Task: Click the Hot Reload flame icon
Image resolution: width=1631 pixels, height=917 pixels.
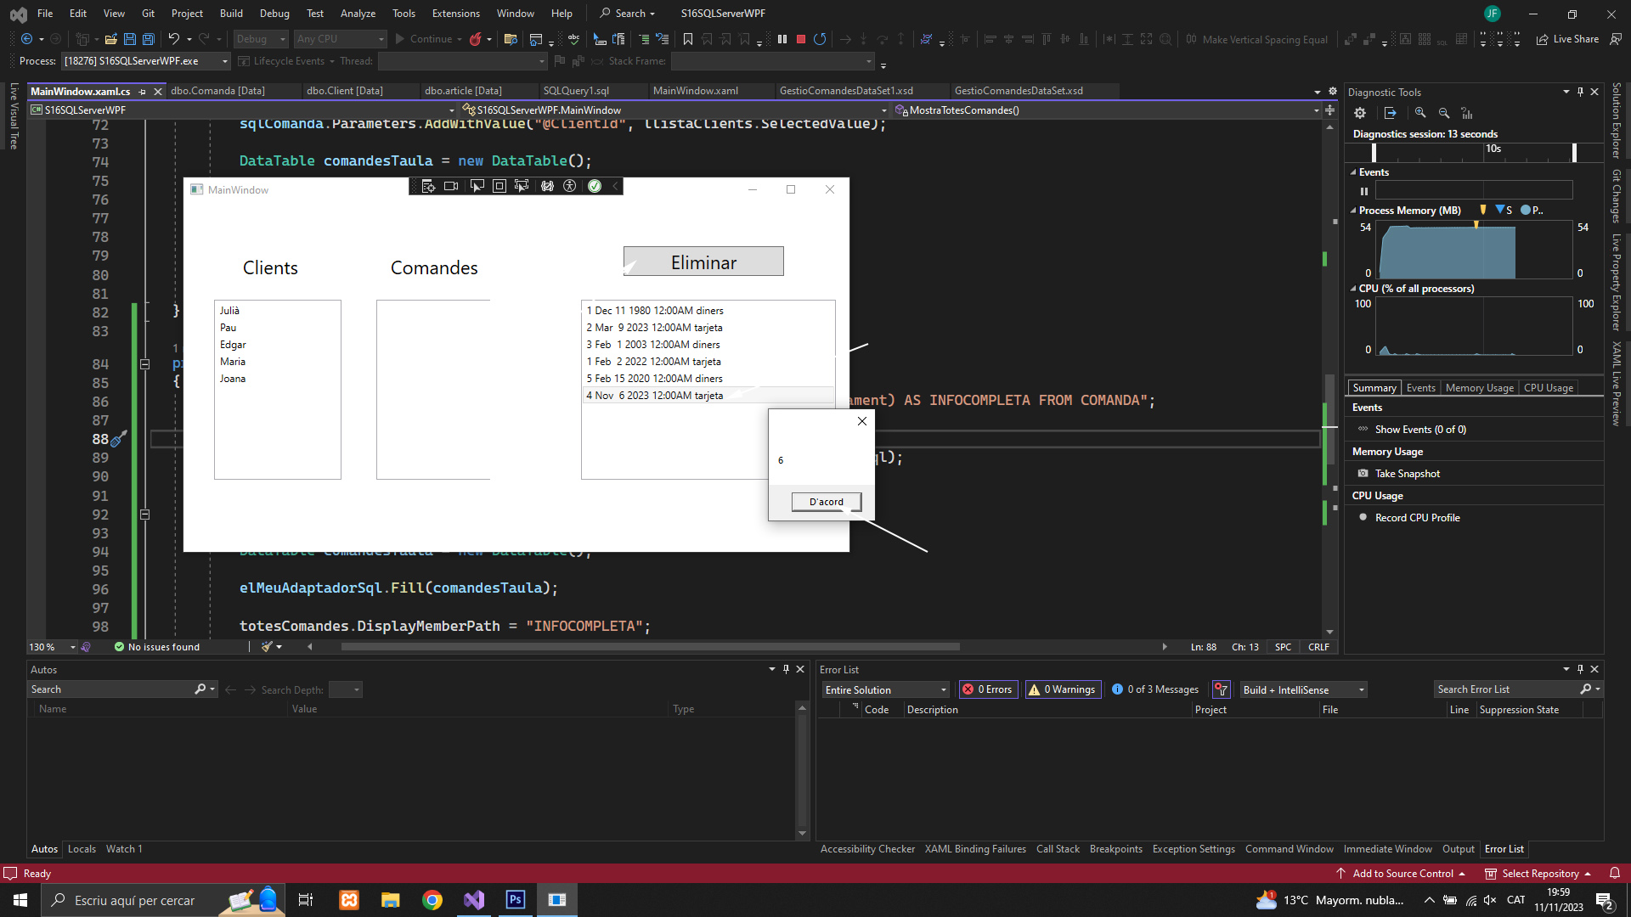Action: 476,39
